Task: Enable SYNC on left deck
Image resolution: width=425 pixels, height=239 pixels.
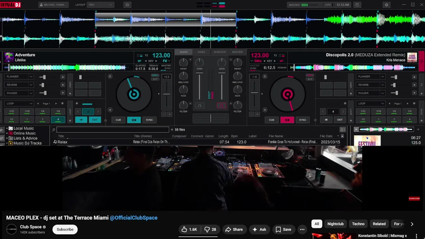Action: click(149, 120)
